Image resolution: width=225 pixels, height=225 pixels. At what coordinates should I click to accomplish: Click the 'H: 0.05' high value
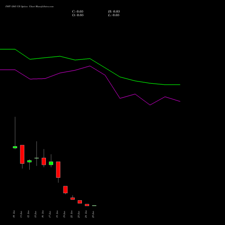[114, 12]
